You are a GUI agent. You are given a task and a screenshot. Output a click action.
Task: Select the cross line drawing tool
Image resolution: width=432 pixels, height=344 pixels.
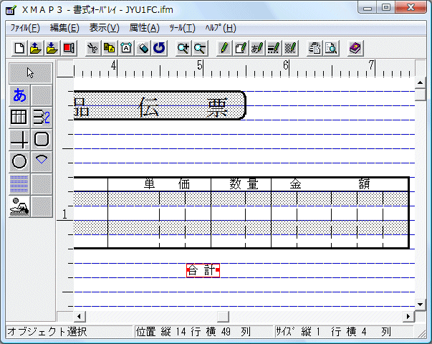pos(19,140)
